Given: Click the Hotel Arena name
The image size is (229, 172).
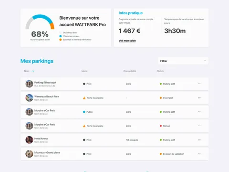Looking at the screenshot, I should [41, 139].
